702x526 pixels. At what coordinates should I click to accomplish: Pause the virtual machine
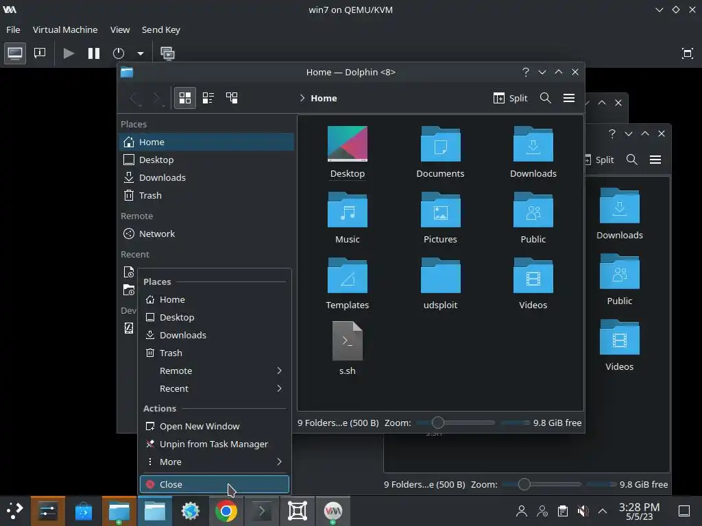[x=93, y=53]
